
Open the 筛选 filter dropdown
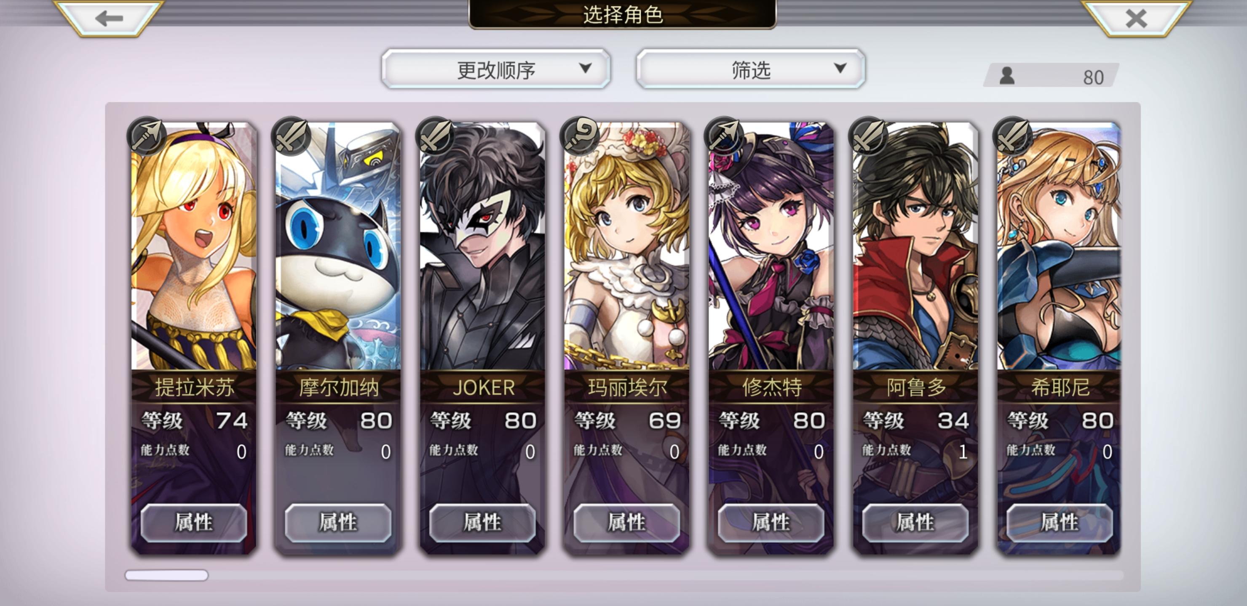point(750,69)
